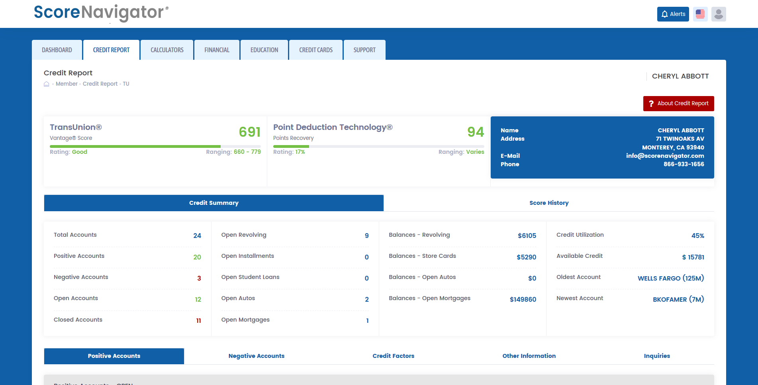Click the Ranging: 660 - 779 text
This screenshot has width=758, height=385.
tap(233, 152)
